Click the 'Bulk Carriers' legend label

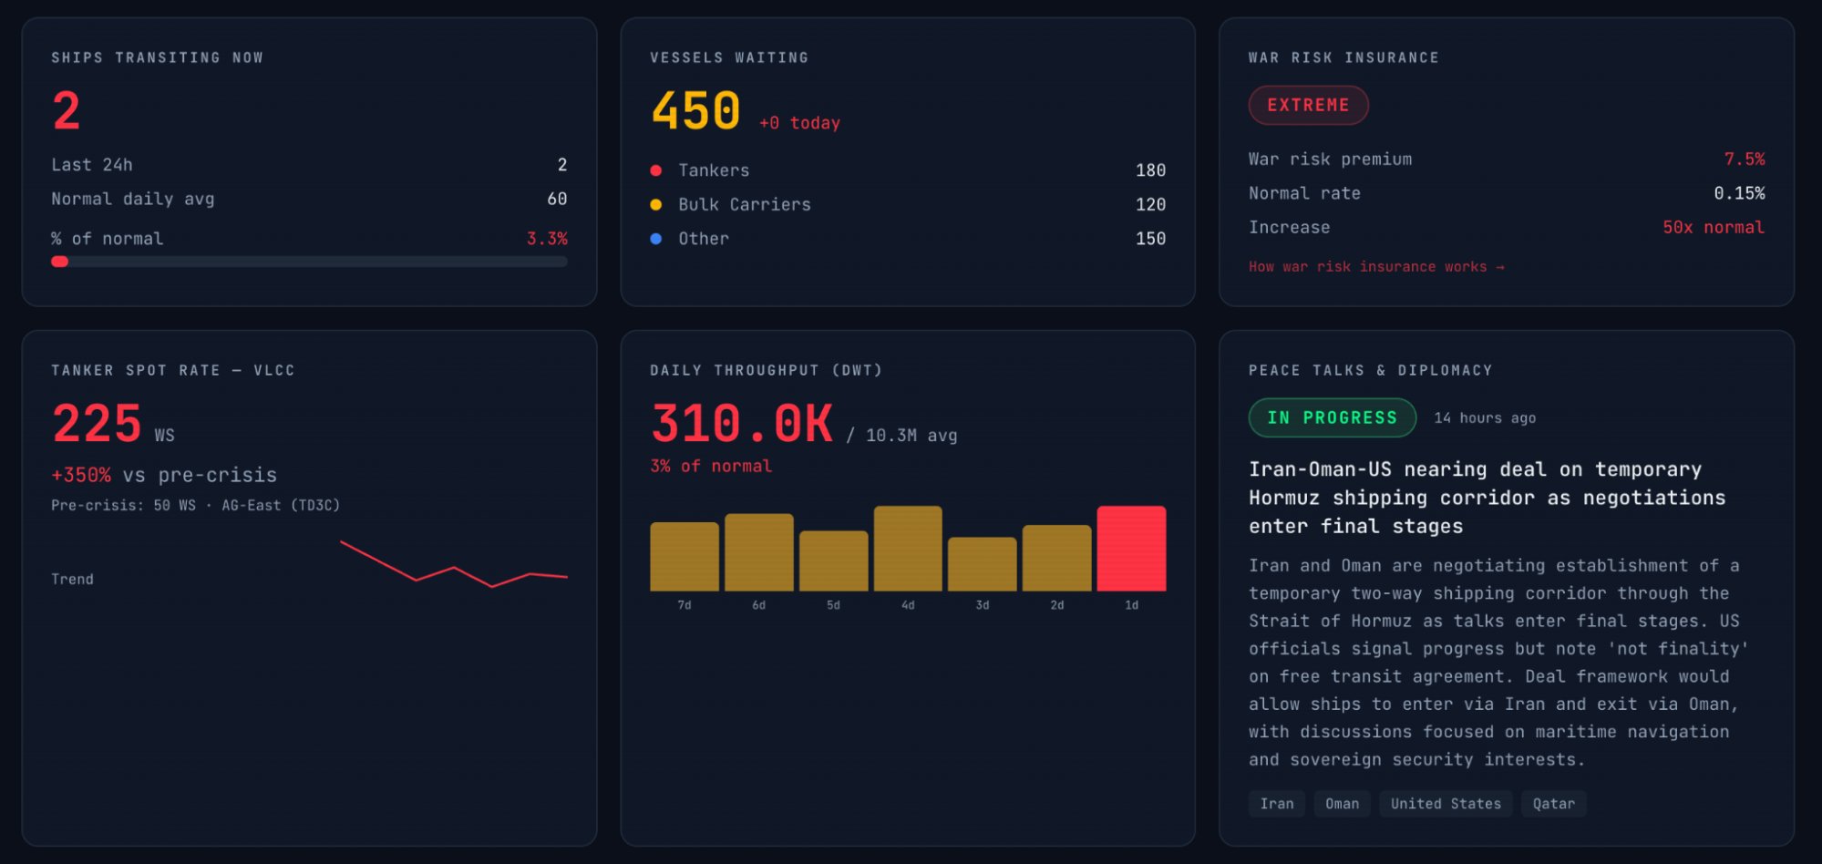pyautogui.click(x=745, y=205)
